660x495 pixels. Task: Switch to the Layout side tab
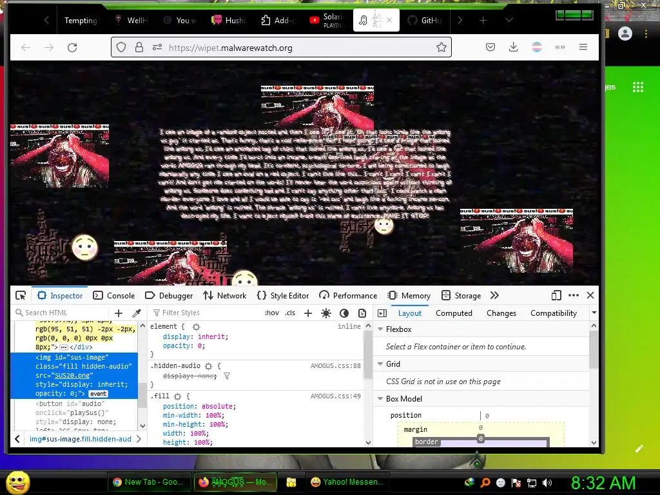[409, 313]
